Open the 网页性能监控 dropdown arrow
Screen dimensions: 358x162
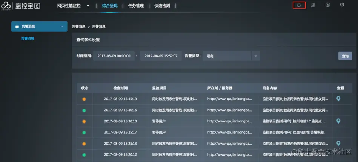point(88,6)
